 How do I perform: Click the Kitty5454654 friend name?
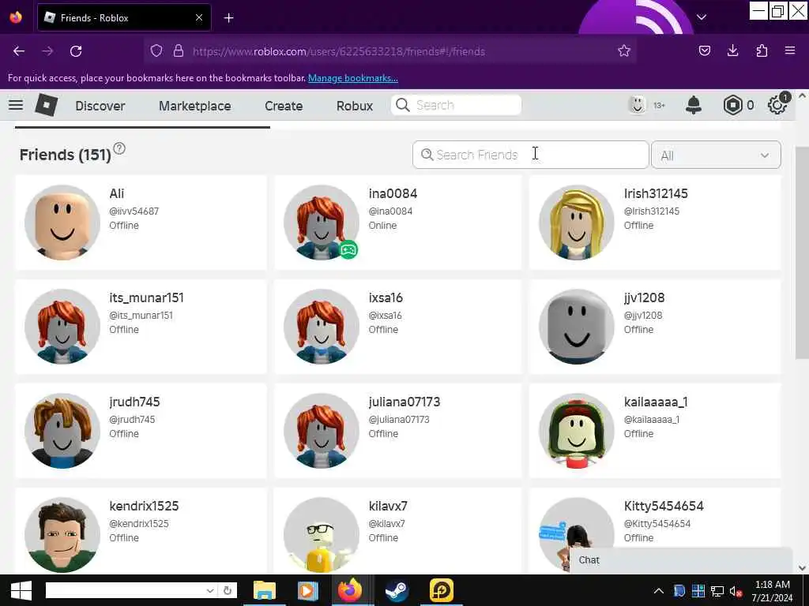664,506
